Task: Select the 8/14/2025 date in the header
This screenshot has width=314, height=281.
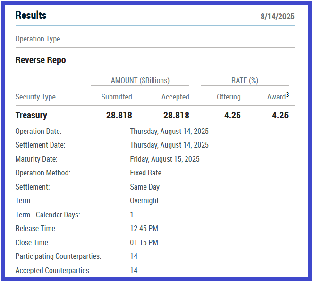Action: pyautogui.click(x=277, y=17)
